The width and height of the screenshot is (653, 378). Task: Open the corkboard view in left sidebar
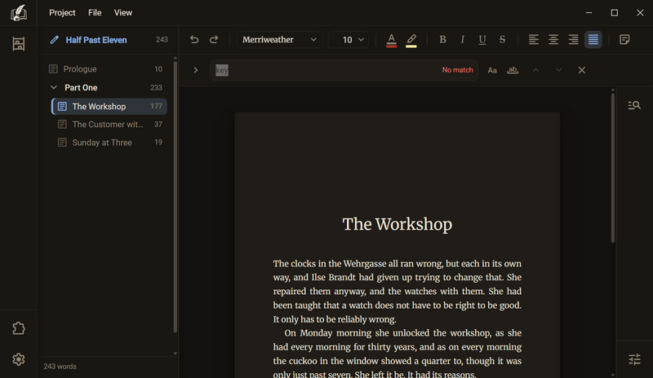18,44
